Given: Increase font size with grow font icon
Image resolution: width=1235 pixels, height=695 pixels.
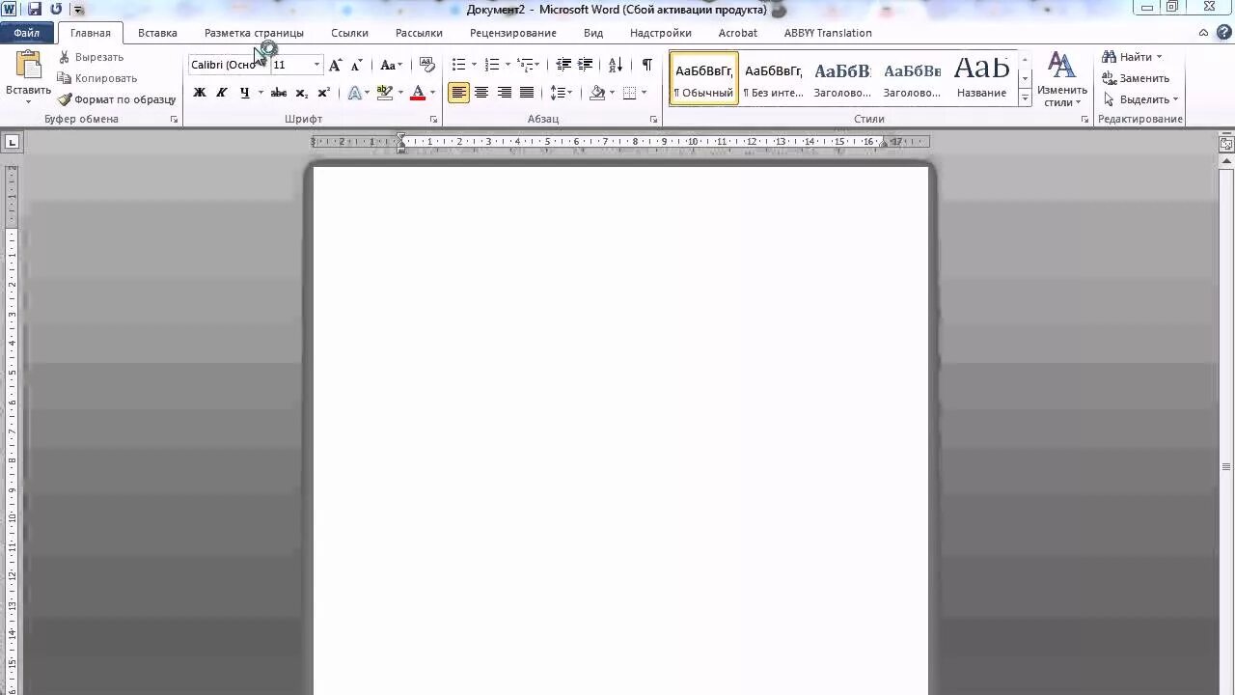Looking at the screenshot, I should point(335,65).
